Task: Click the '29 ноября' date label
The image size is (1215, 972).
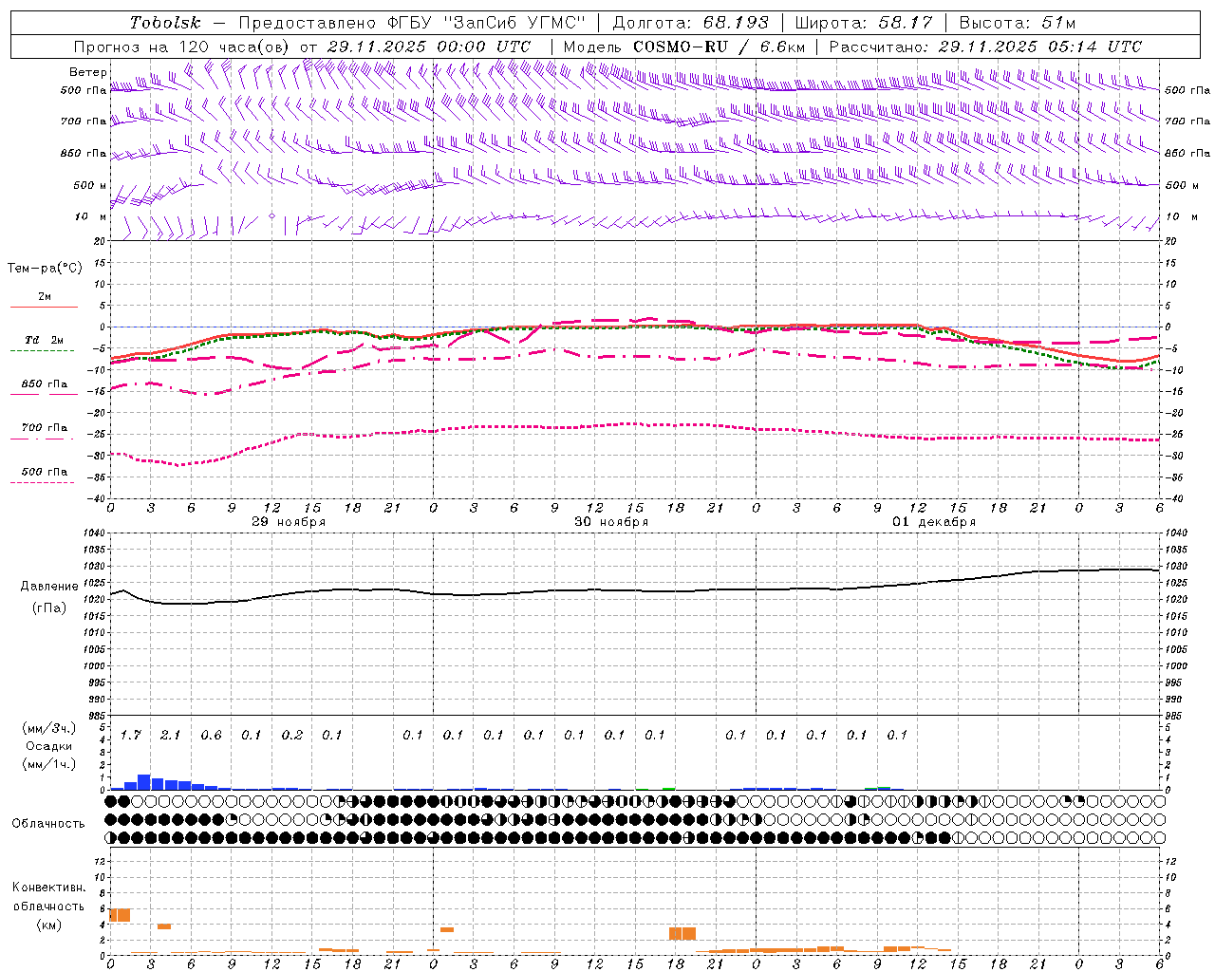Action: point(289,522)
